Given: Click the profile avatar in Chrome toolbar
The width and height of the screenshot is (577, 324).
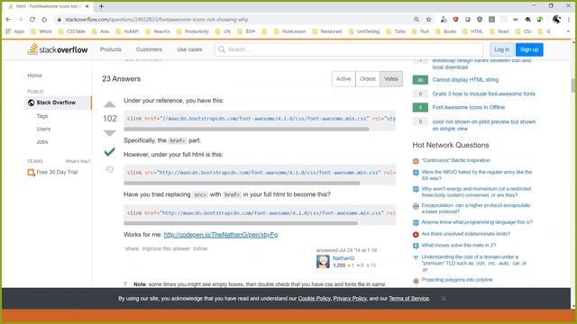Looking at the screenshot, I should click(x=556, y=20).
